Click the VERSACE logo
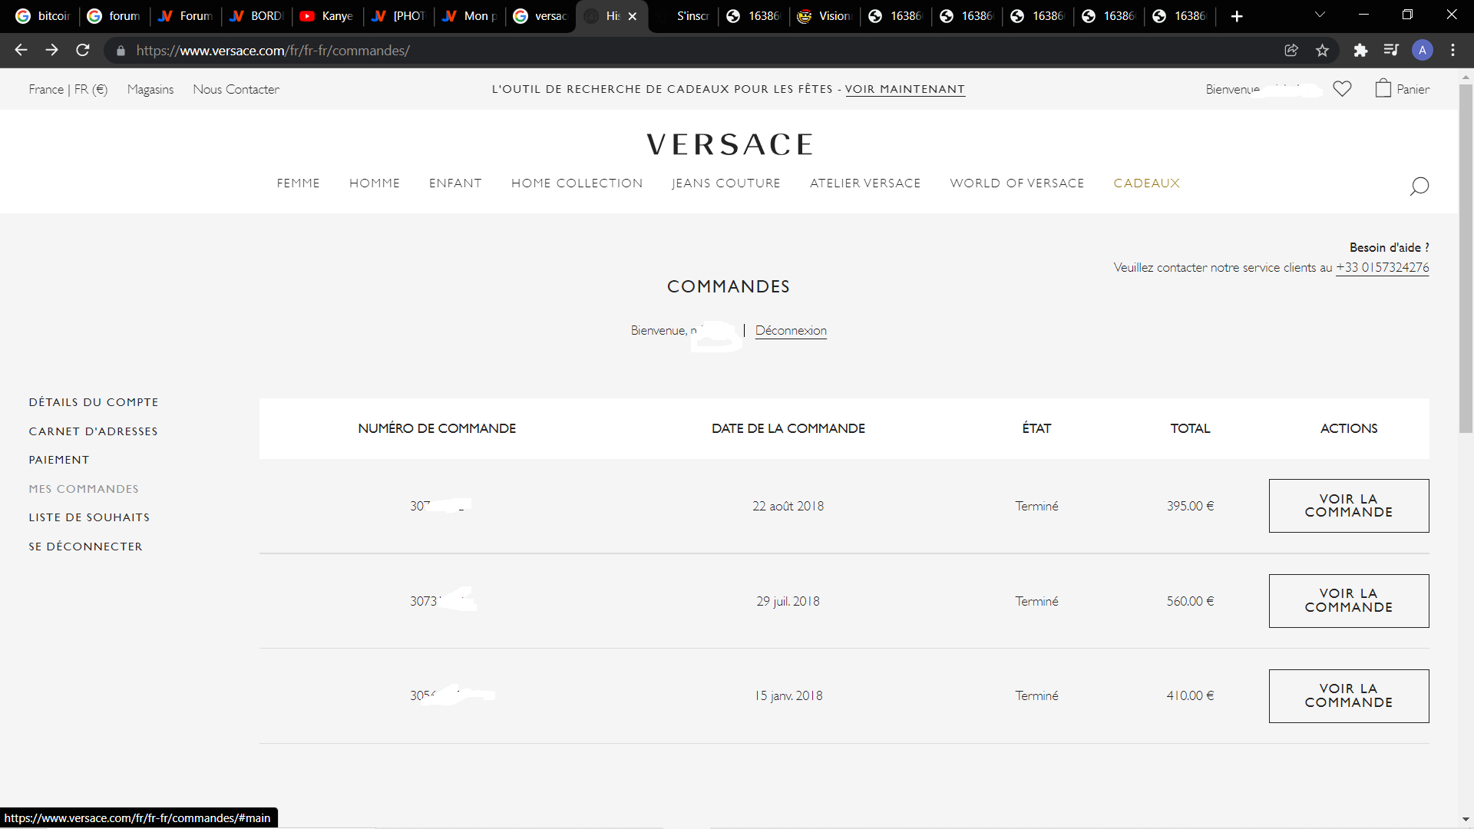Viewport: 1474px width, 829px height. pos(729,144)
